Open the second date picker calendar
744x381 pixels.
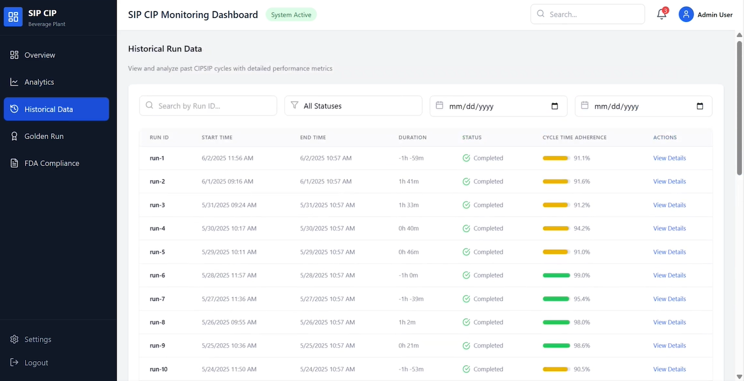[700, 106]
